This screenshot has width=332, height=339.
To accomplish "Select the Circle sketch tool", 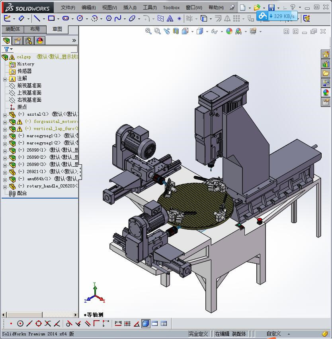I will (80, 18).
